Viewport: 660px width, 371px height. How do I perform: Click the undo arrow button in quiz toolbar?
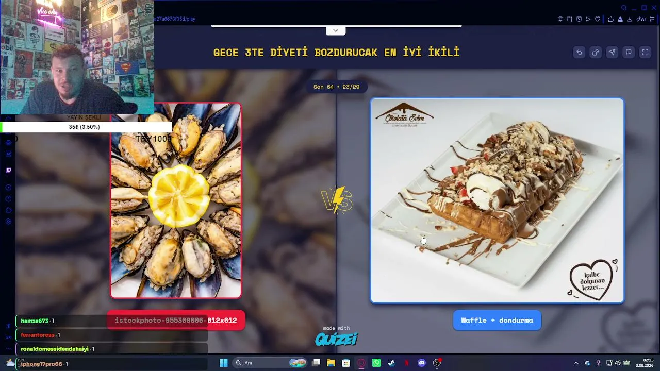point(579,52)
